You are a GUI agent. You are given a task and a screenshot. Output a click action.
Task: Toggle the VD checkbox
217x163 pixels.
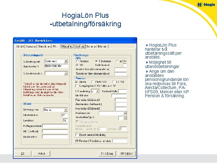point(77,65)
